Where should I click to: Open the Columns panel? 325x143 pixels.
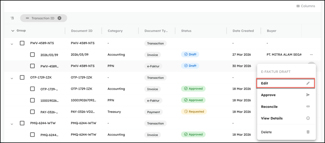tap(306, 6)
